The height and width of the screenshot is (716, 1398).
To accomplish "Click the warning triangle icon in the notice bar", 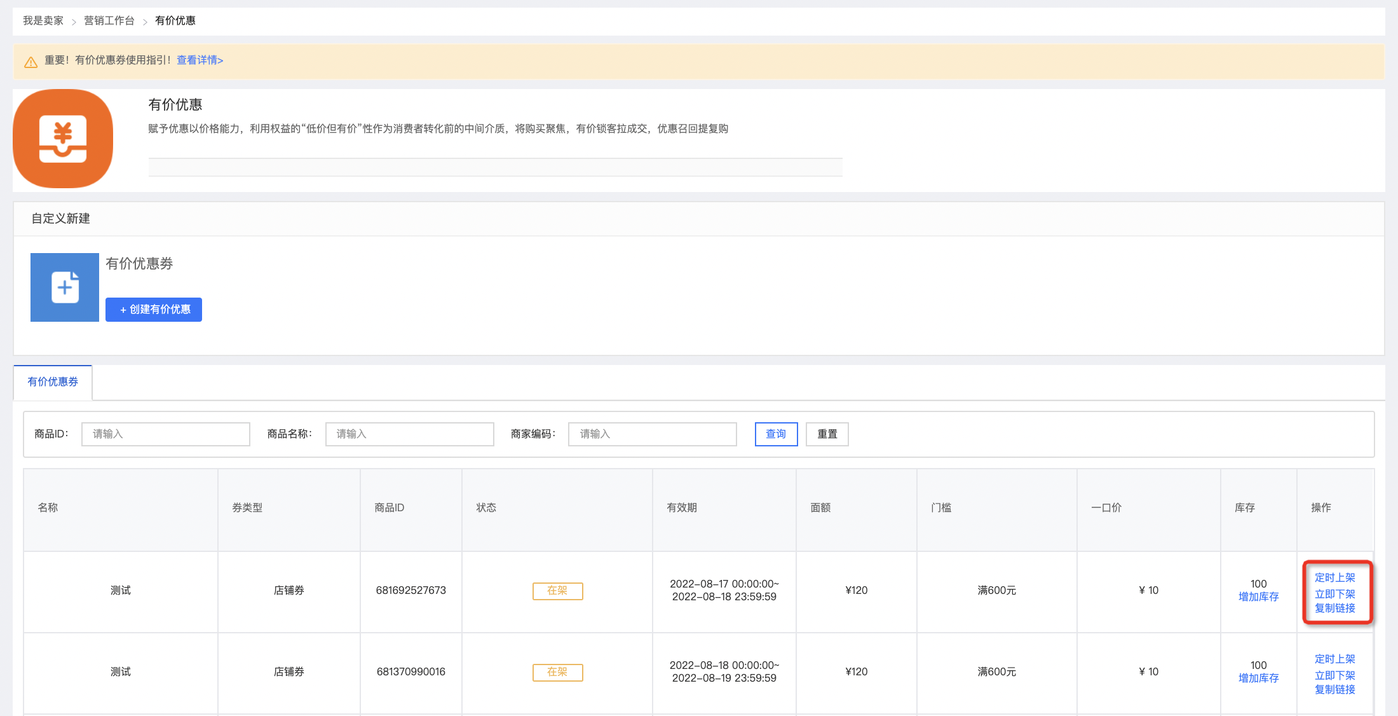I will (31, 62).
